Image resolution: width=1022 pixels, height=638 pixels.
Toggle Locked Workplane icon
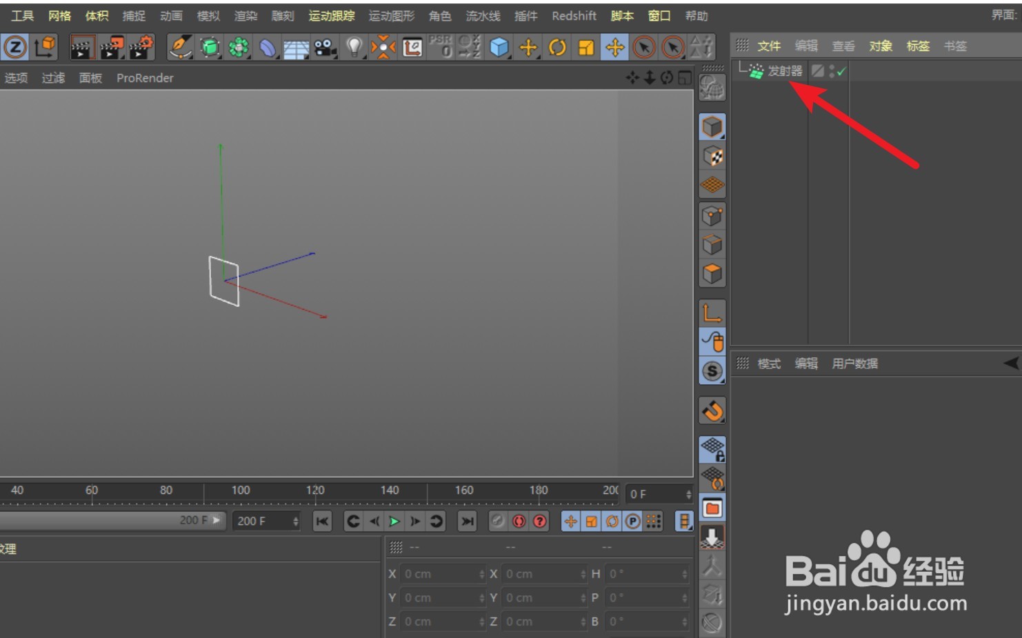[712, 450]
